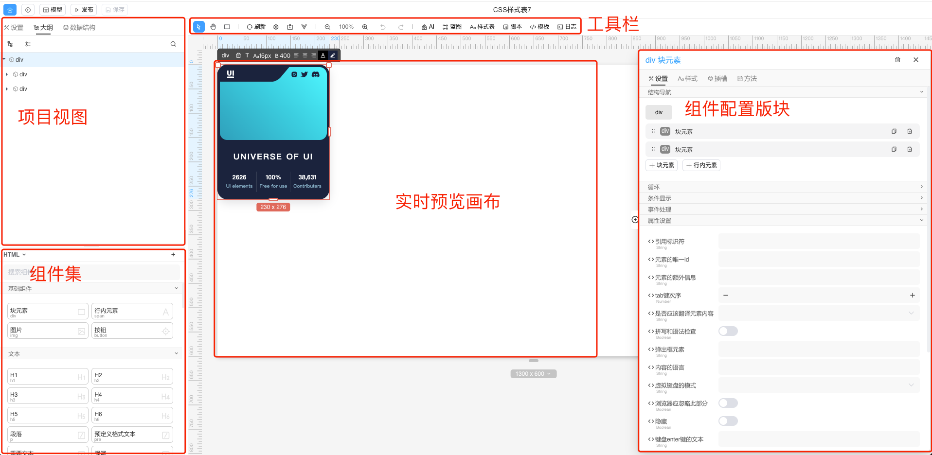The image size is (932, 455).
Task: Open the HTML component set dropdown
Action: (15, 254)
